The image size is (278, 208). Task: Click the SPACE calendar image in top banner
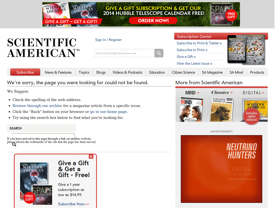pos(222,14)
